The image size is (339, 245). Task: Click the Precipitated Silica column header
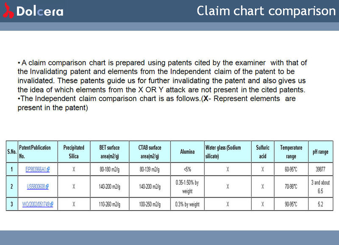74,152
